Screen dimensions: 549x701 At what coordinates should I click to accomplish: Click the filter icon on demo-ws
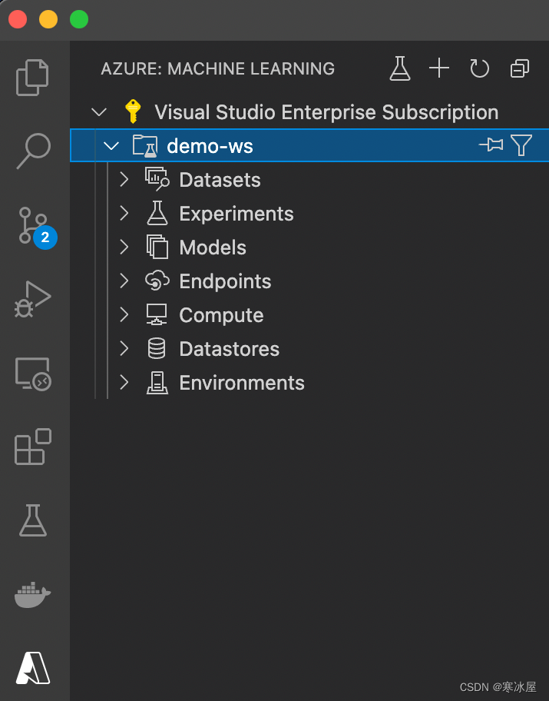tap(522, 145)
